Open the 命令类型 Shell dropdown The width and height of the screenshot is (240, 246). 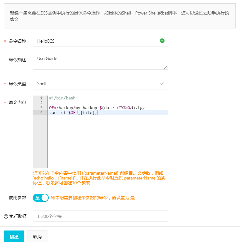(100, 84)
